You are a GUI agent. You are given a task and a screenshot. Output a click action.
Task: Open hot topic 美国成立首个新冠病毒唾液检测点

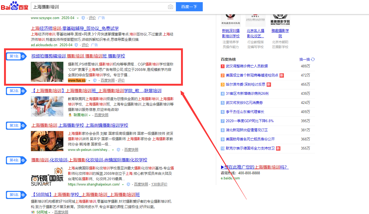click(x=252, y=75)
